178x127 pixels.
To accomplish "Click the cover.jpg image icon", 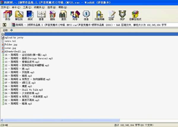I will coord(3,48).
